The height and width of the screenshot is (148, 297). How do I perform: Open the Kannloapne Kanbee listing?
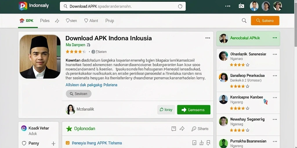click(248, 103)
